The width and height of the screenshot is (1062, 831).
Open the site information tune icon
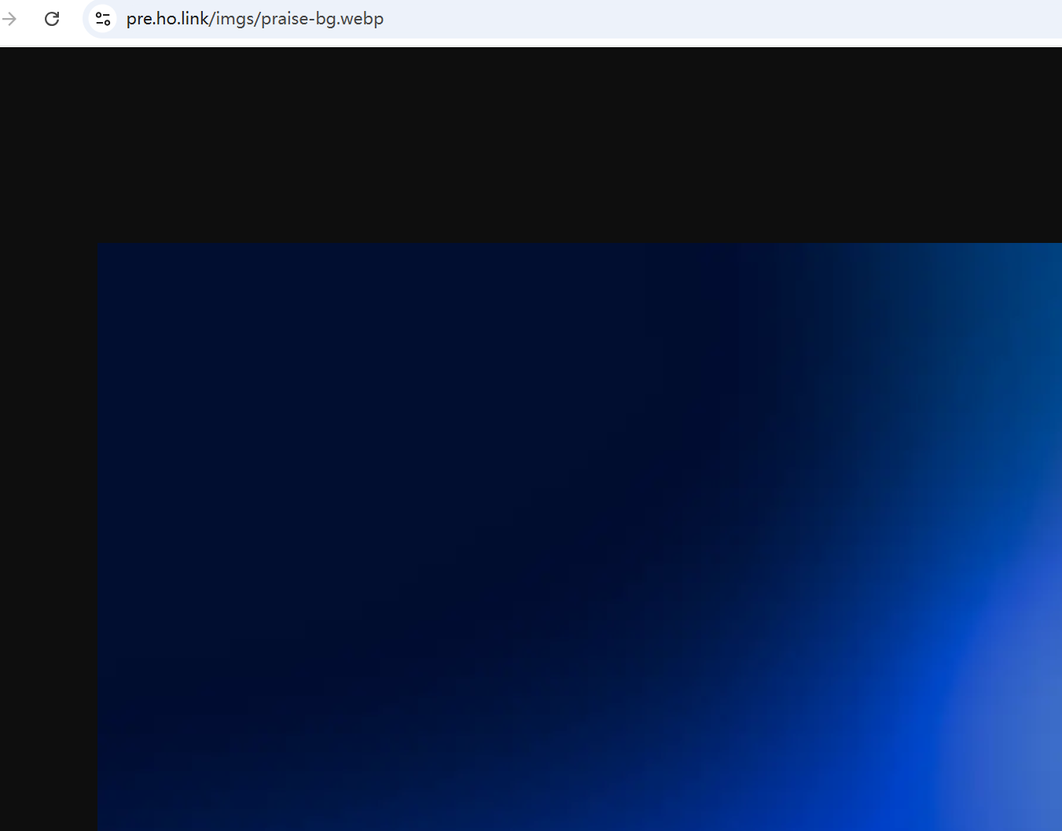pos(102,19)
